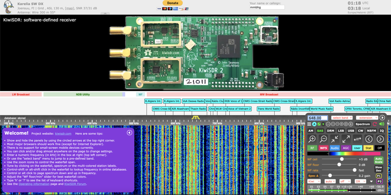Open the Kiwi colormap dropdown
391x195 pixels.
(314, 181)
